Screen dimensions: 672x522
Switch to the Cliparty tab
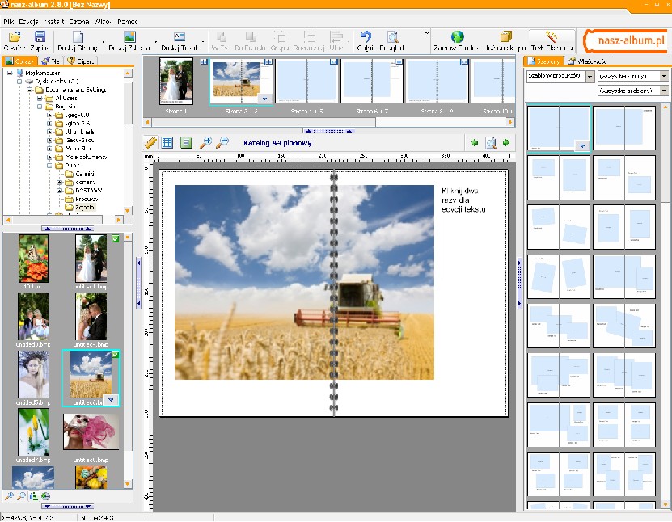coord(81,61)
